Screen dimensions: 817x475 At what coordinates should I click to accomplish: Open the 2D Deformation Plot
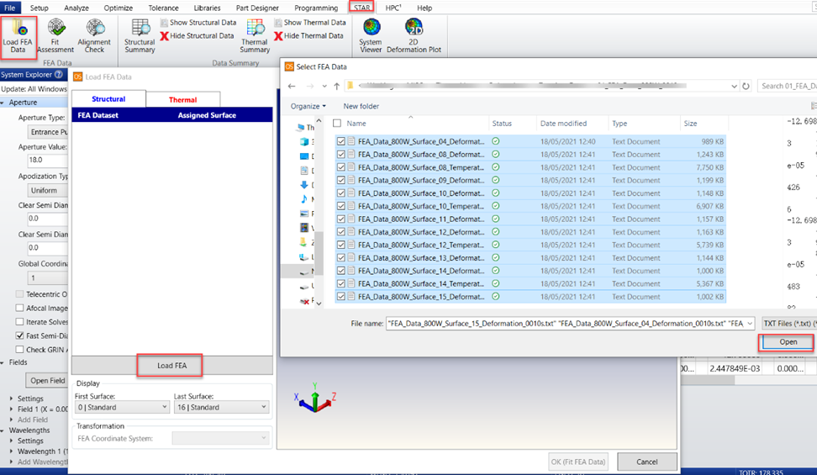(413, 34)
